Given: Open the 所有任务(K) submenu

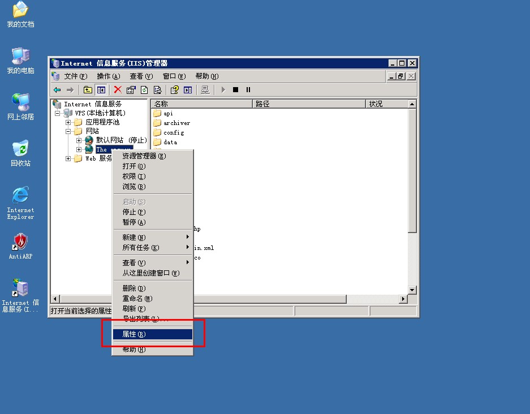Looking at the screenshot, I should 153,248.
